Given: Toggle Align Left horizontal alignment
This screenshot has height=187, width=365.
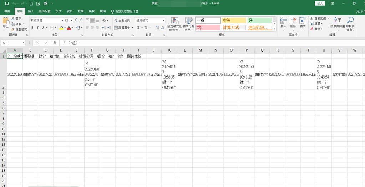Looking at the screenshot, I should [87, 28].
